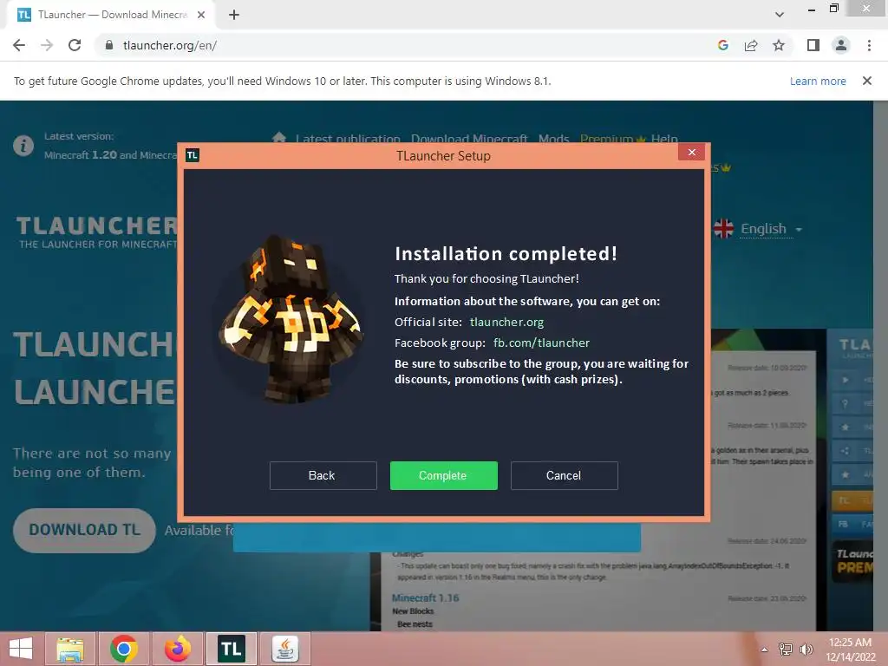Viewport: 888px width, 666px height.
Task: Click the site lock icon
Action: pyautogui.click(x=109, y=45)
